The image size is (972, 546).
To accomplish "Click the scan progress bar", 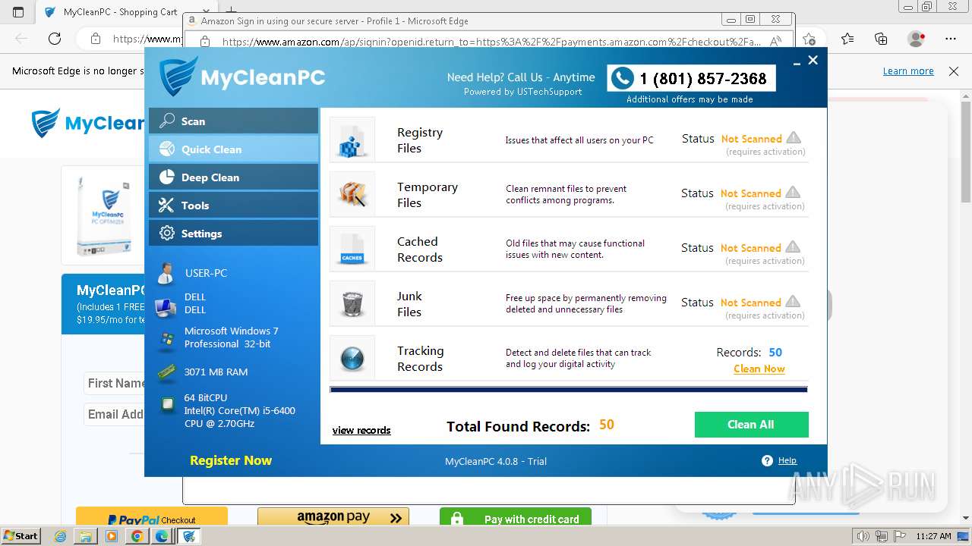I will (x=569, y=390).
